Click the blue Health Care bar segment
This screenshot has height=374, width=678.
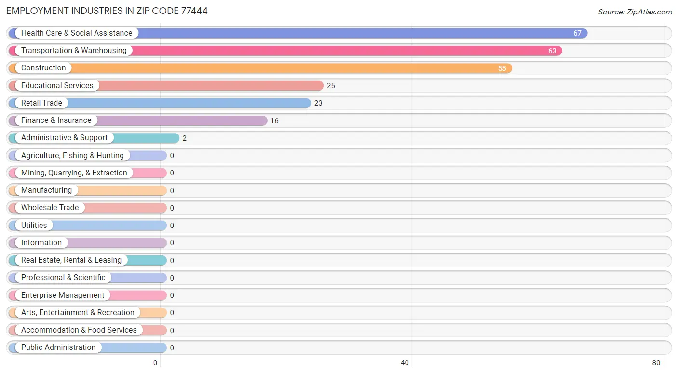point(298,33)
